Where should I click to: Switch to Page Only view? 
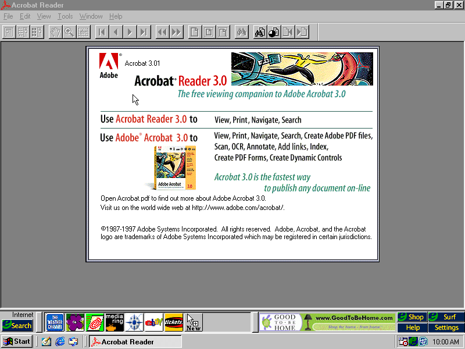tap(9, 32)
